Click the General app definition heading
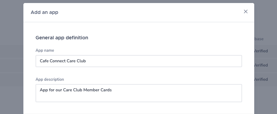The height and width of the screenshot is (114, 277). coord(62,38)
